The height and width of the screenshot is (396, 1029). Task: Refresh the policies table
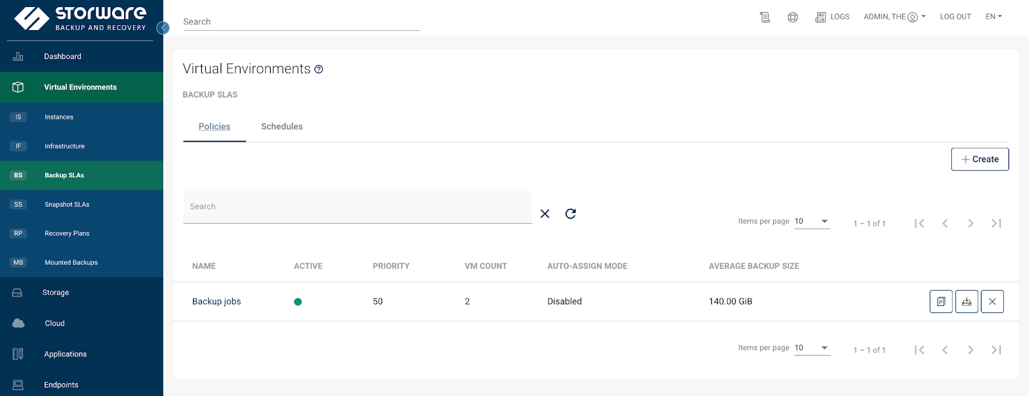click(x=570, y=213)
